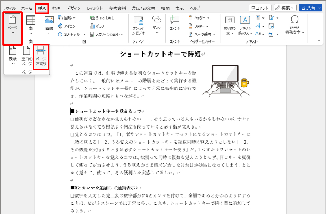
Task: Open the フッター footer dropdown
Action: 198,26
